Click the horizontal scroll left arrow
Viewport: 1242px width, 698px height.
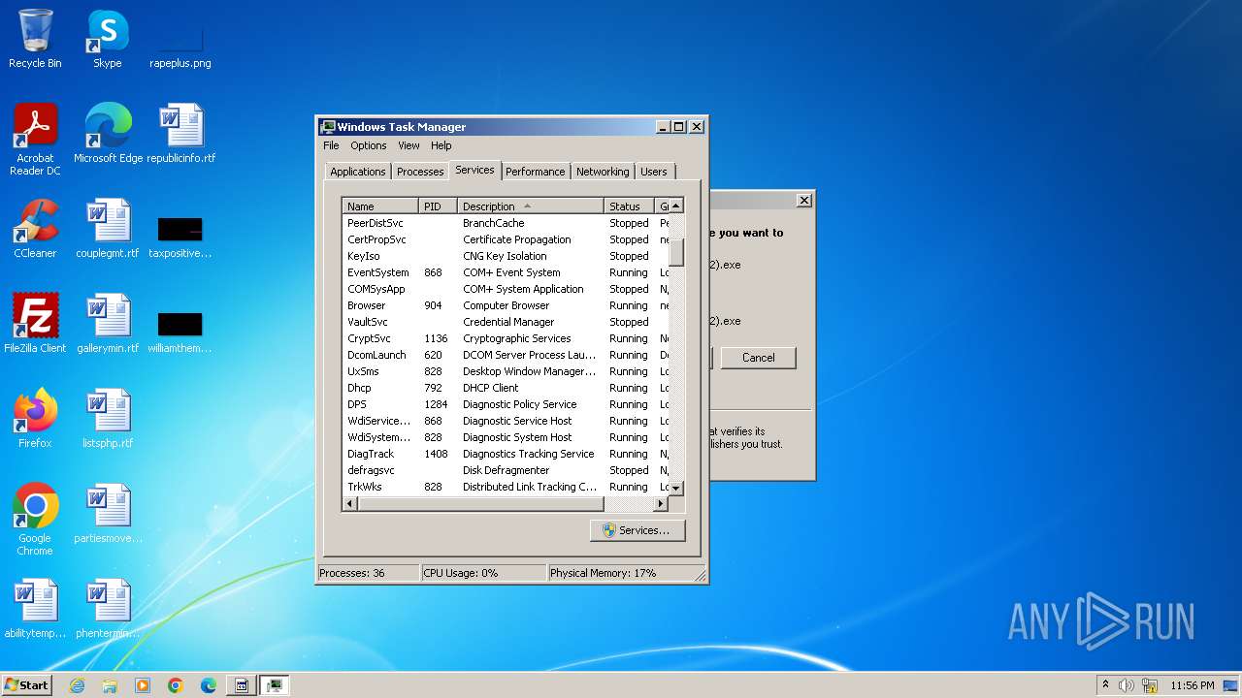[350, 504]
